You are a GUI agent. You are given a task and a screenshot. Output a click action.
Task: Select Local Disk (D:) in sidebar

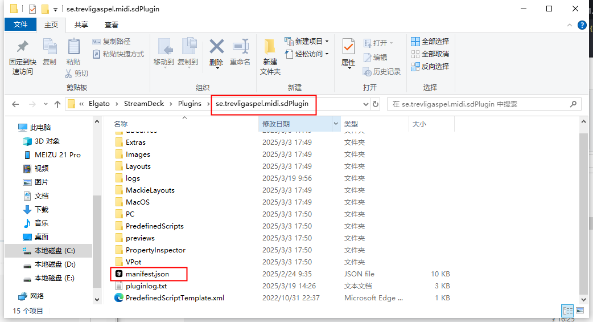pyautogui.click(x=49, y=264)
